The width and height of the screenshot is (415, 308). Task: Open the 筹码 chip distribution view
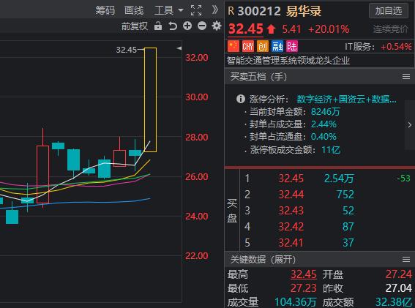[x=105, y=10]
